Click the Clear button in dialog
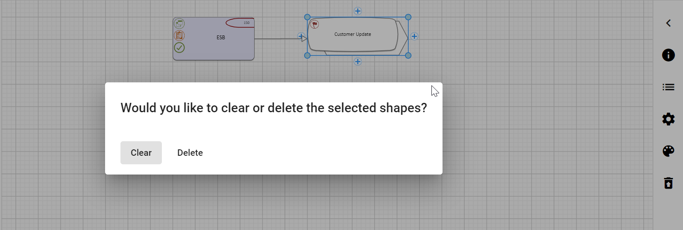The width and height of the screenshot is (683, 230). point(141,153)
